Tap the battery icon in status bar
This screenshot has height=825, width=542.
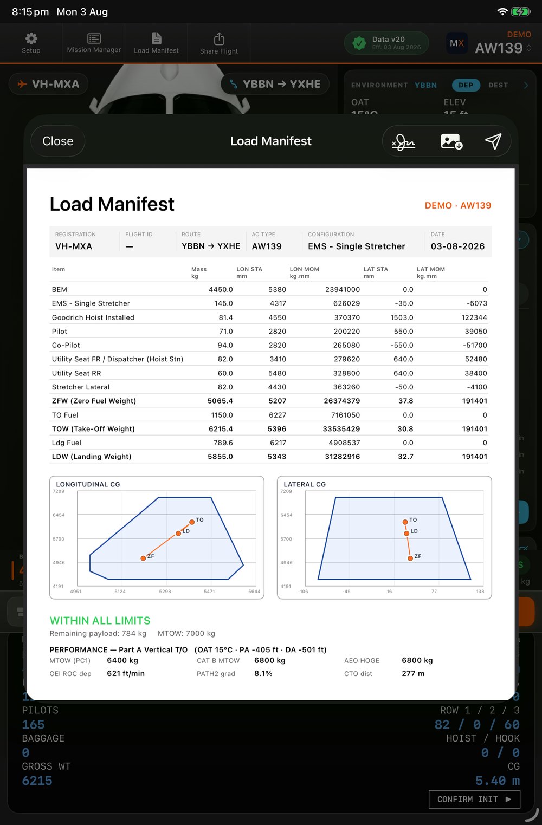521,11
